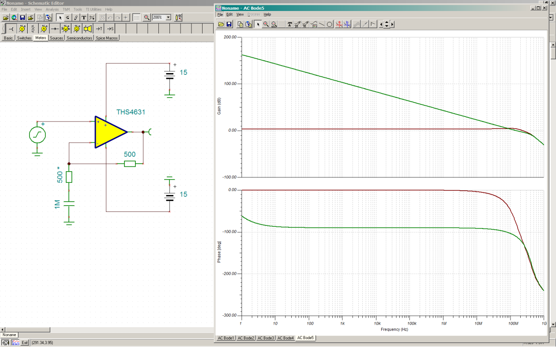556x347 pixels.
Task: Select the circle drawing tool in AC Bode5
Action: pos(330,24)
